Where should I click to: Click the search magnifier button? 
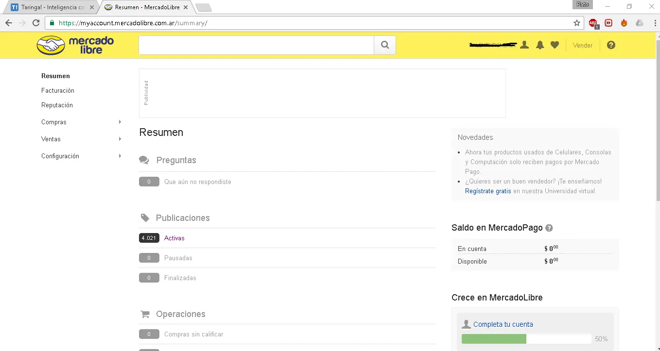pos(385,45)
